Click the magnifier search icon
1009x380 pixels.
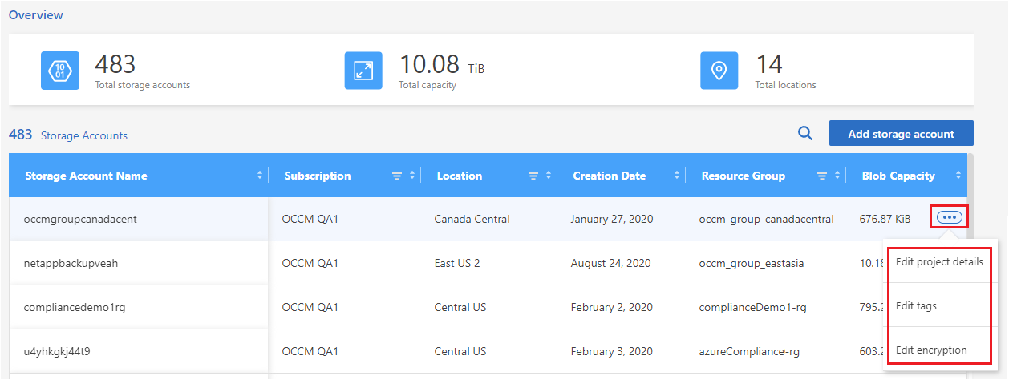pos(805,134)
